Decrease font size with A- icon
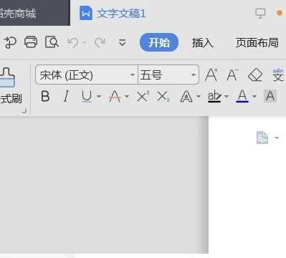286x258 pixels. (x=233, y=75)
